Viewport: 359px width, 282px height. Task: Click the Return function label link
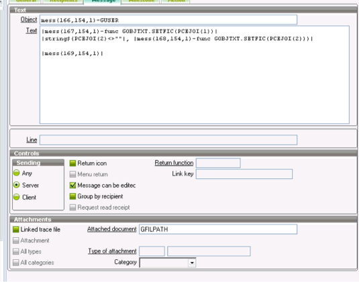pos(174,163)
